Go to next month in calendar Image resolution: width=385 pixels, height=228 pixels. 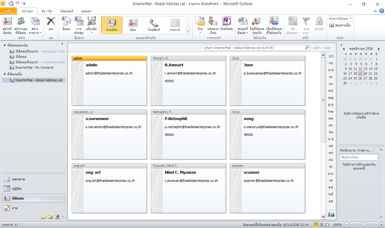379,49
